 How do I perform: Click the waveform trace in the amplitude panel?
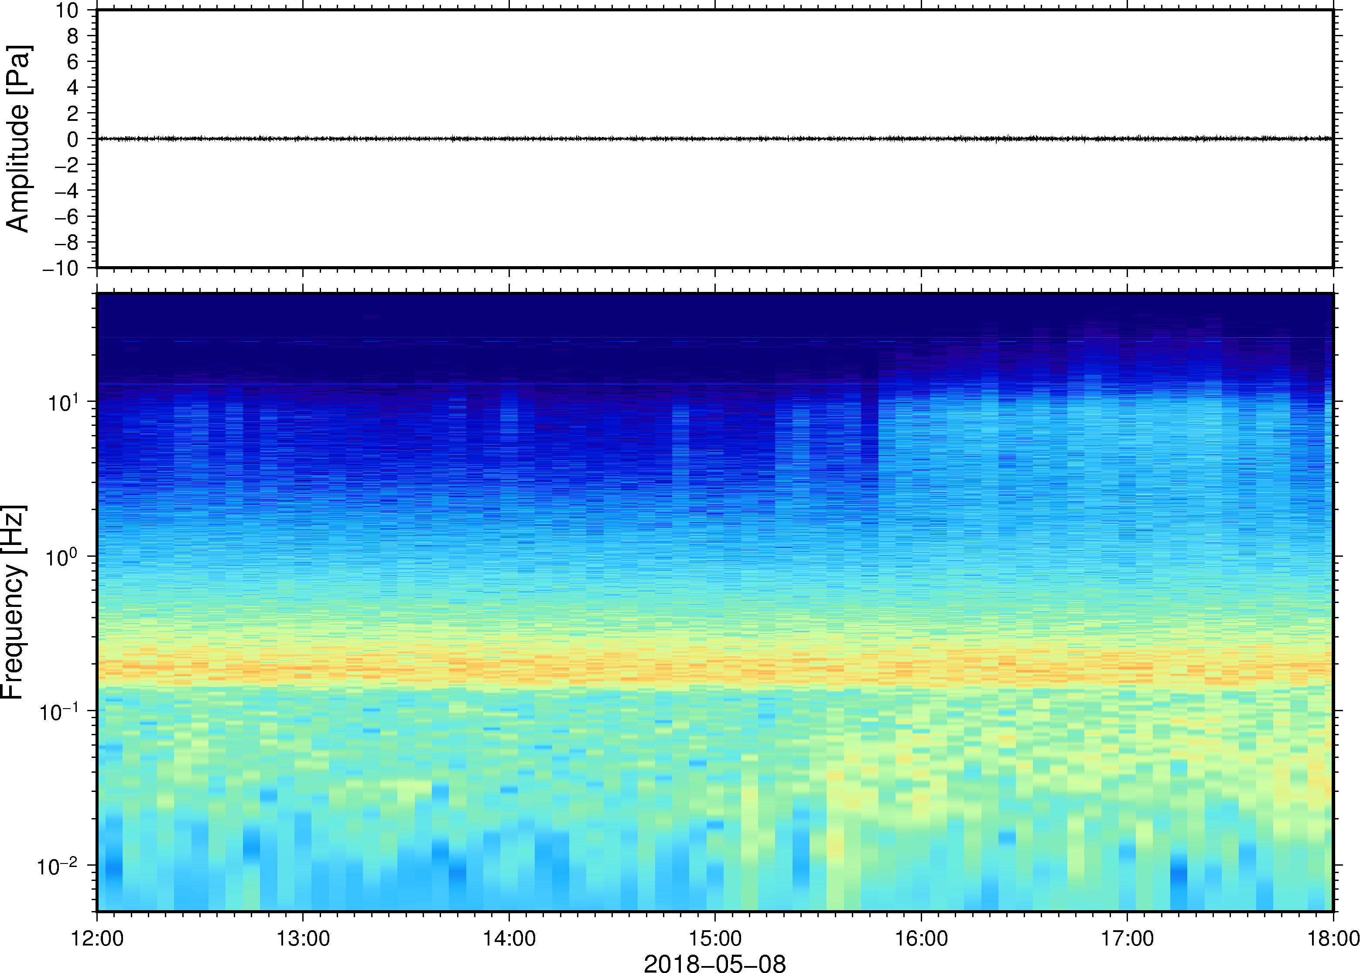[715, 138]
